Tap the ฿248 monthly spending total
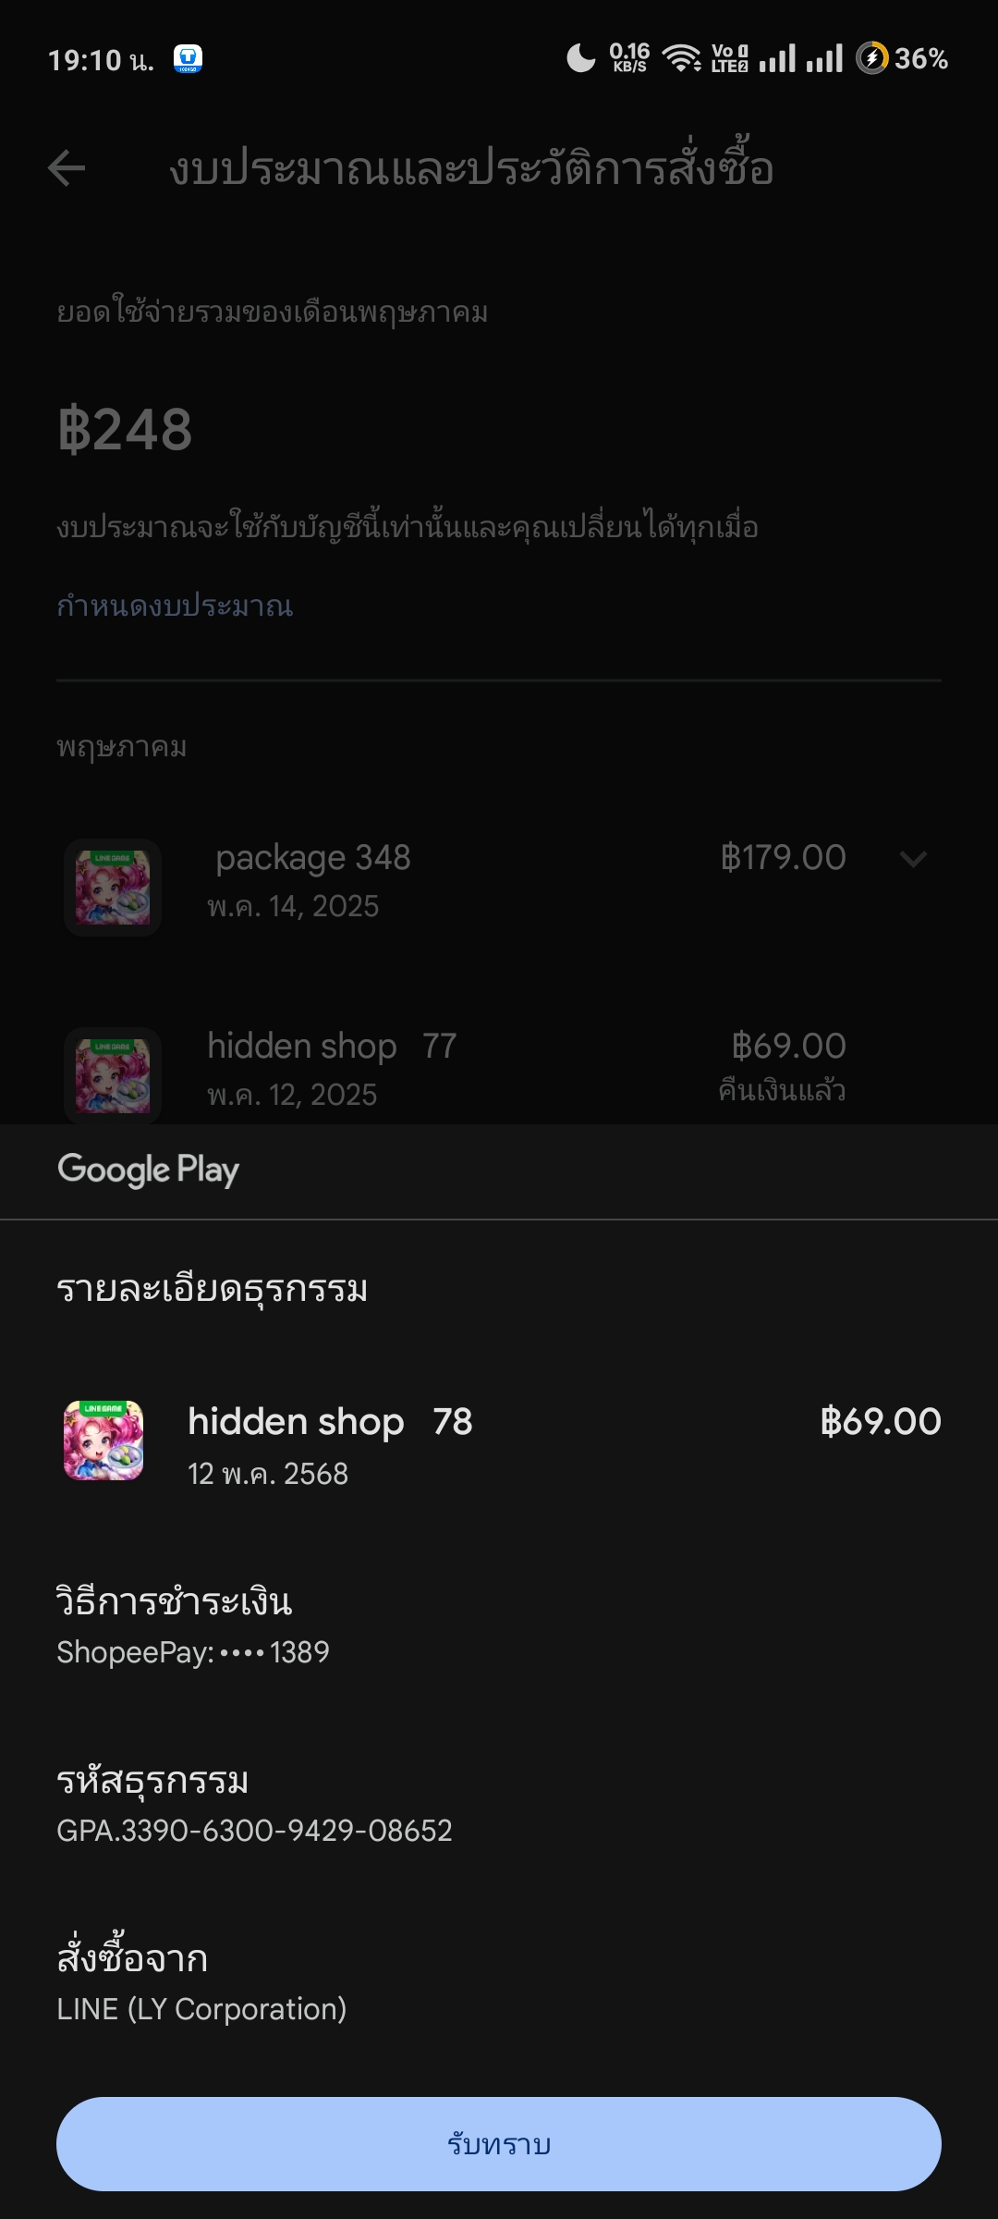 click(125, 430)
